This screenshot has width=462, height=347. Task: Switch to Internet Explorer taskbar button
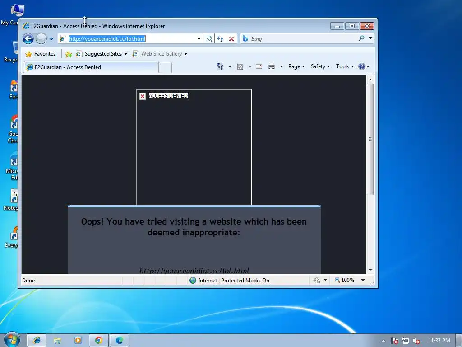[x=37, y=341]
